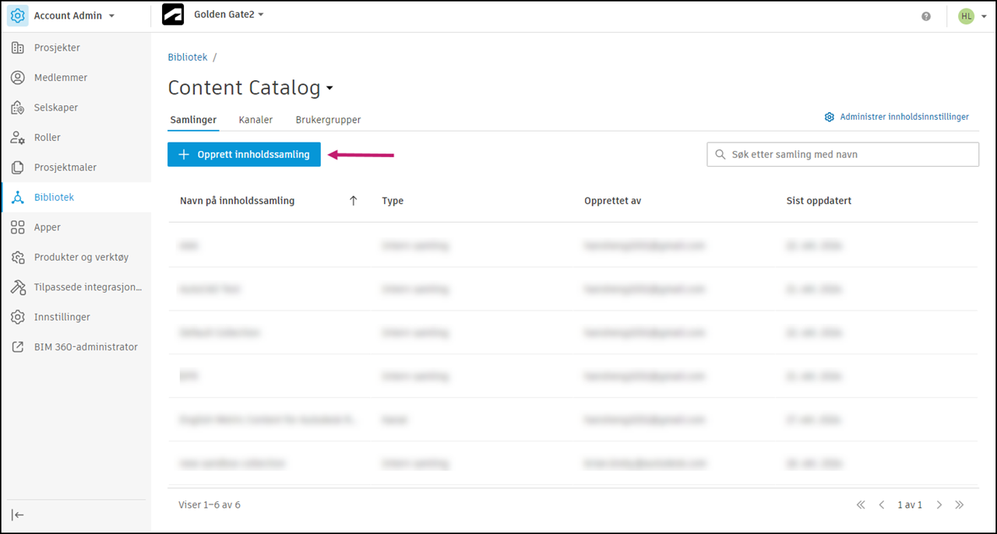Viewport: 997px width, 534px height.
Task: Collapse the sidebar with arrow icon
Action: [18, 515]
